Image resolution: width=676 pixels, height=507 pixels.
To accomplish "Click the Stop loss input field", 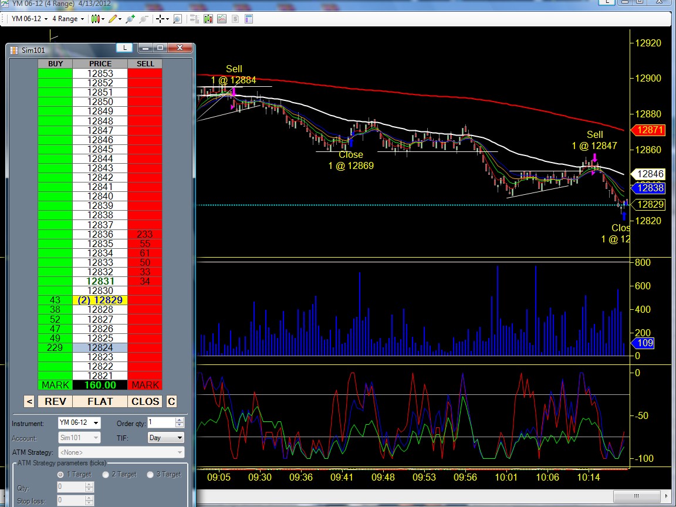I will tap(70, 501).
